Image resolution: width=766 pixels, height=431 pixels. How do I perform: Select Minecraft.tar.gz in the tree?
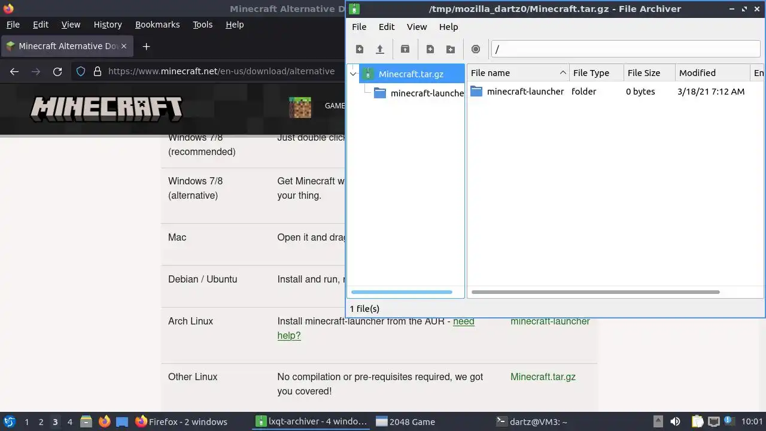tap(411, 74)
